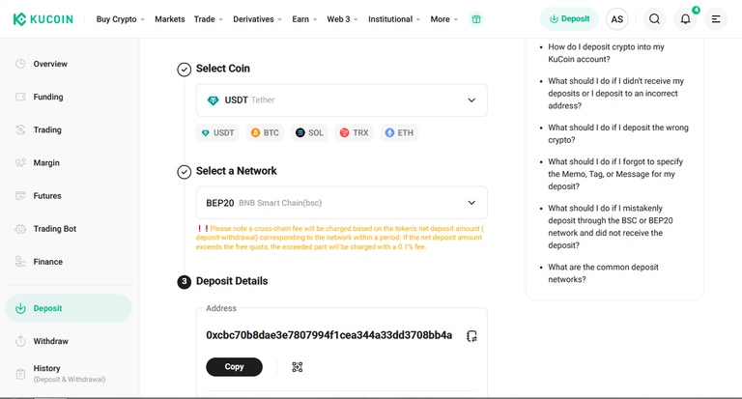The width and height of the screenshot is (742, 399).
Task: Go to the Markets page
Action: point(170,19)
